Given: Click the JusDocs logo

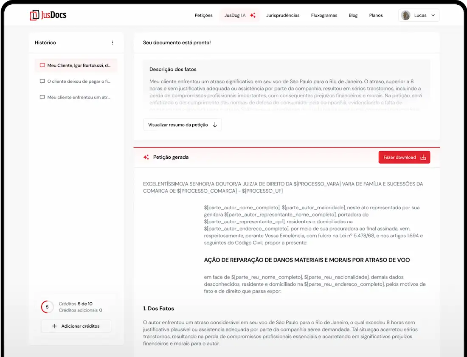Looking at the screenshot, I should point(48,14).
